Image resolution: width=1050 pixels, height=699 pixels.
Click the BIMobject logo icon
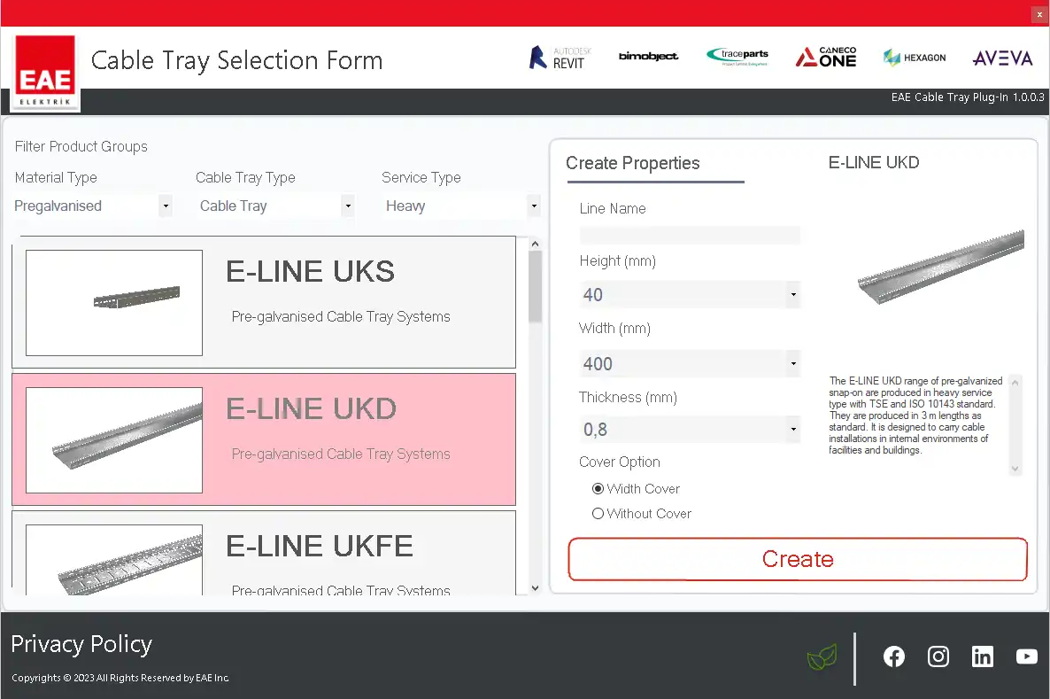pos(648,57)
